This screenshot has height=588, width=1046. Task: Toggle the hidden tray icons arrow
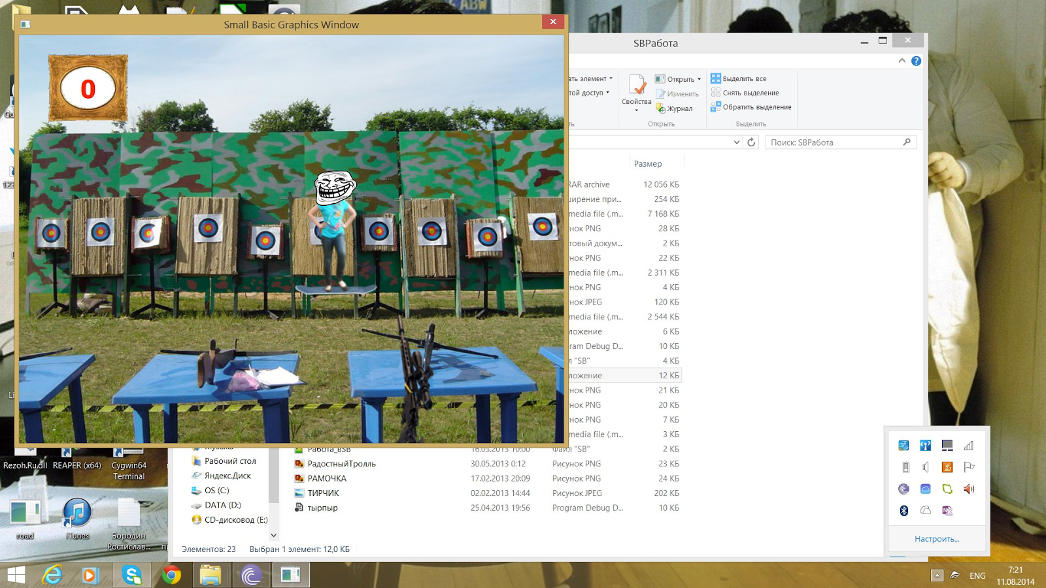937,576
